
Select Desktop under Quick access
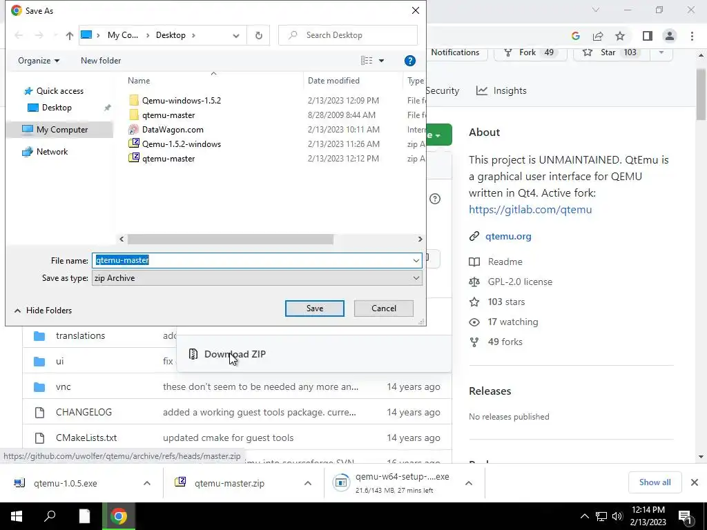[x=57, y=108]
